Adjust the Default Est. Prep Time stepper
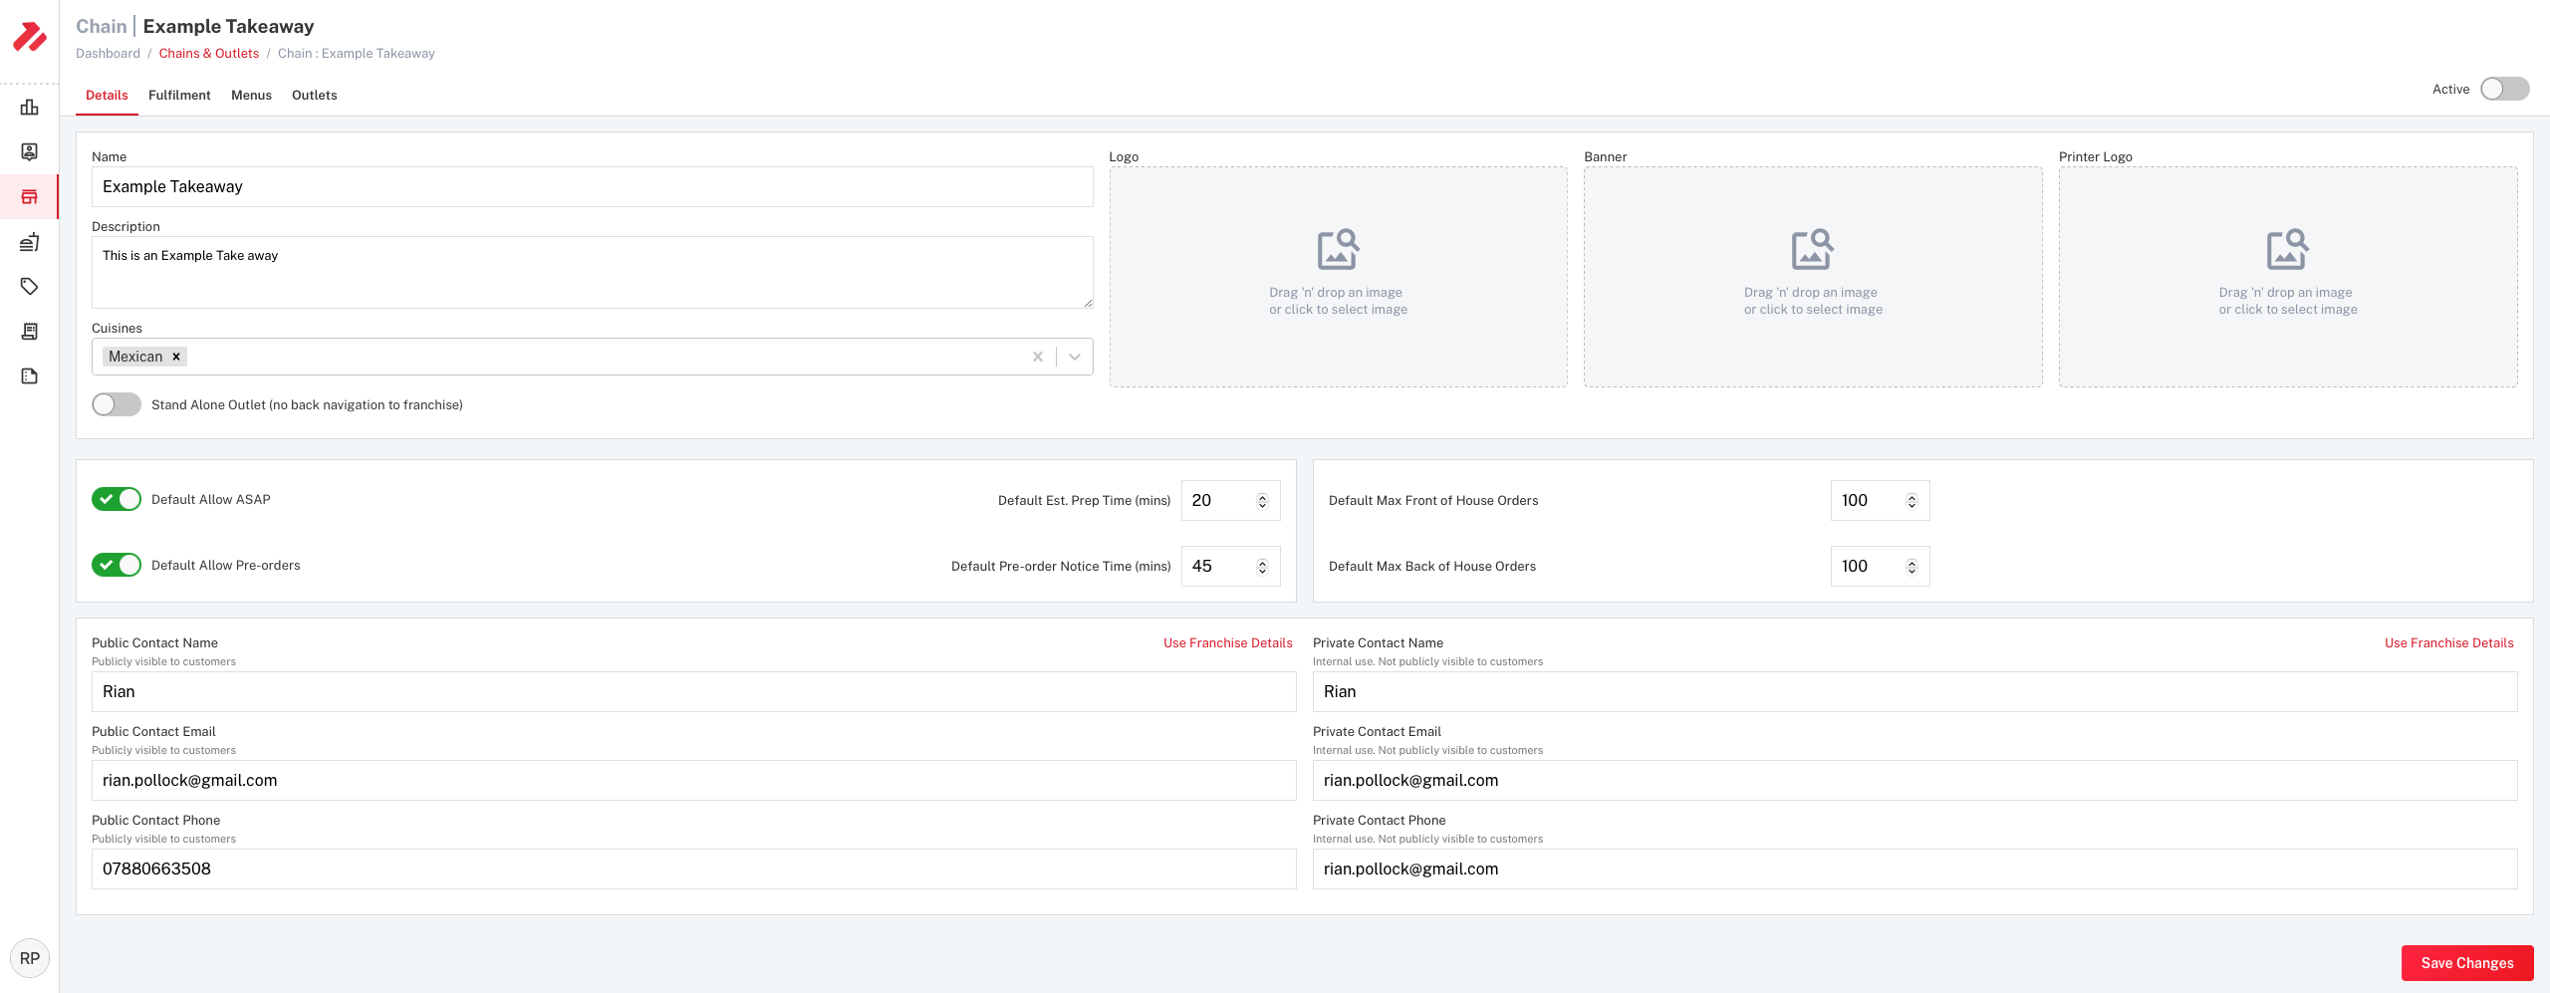 pyautogui.click(x=1262, y=501)
